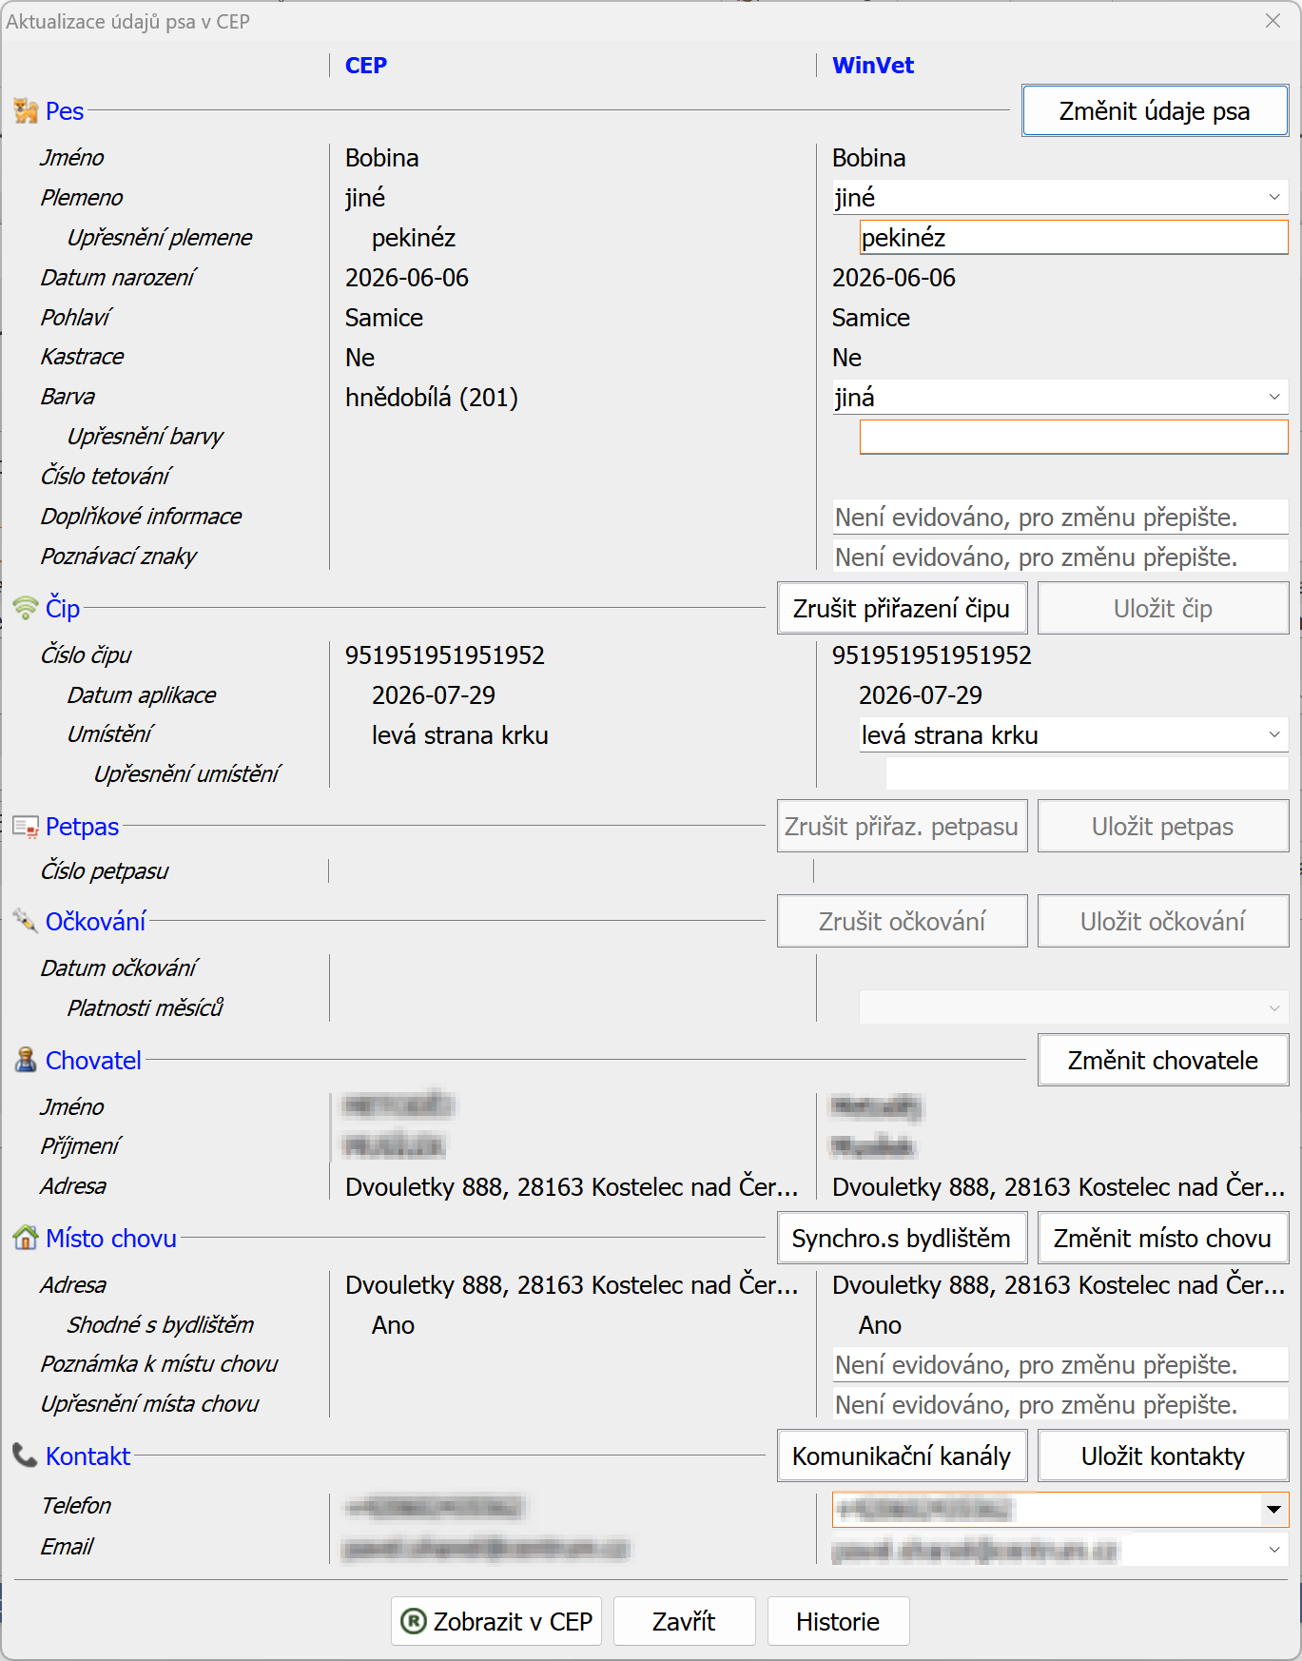Close the Aktualizace údajů psa dialog
Image resolution: width=1302 pixels, height=1661 pixels.
click(x=1273, y=21)
